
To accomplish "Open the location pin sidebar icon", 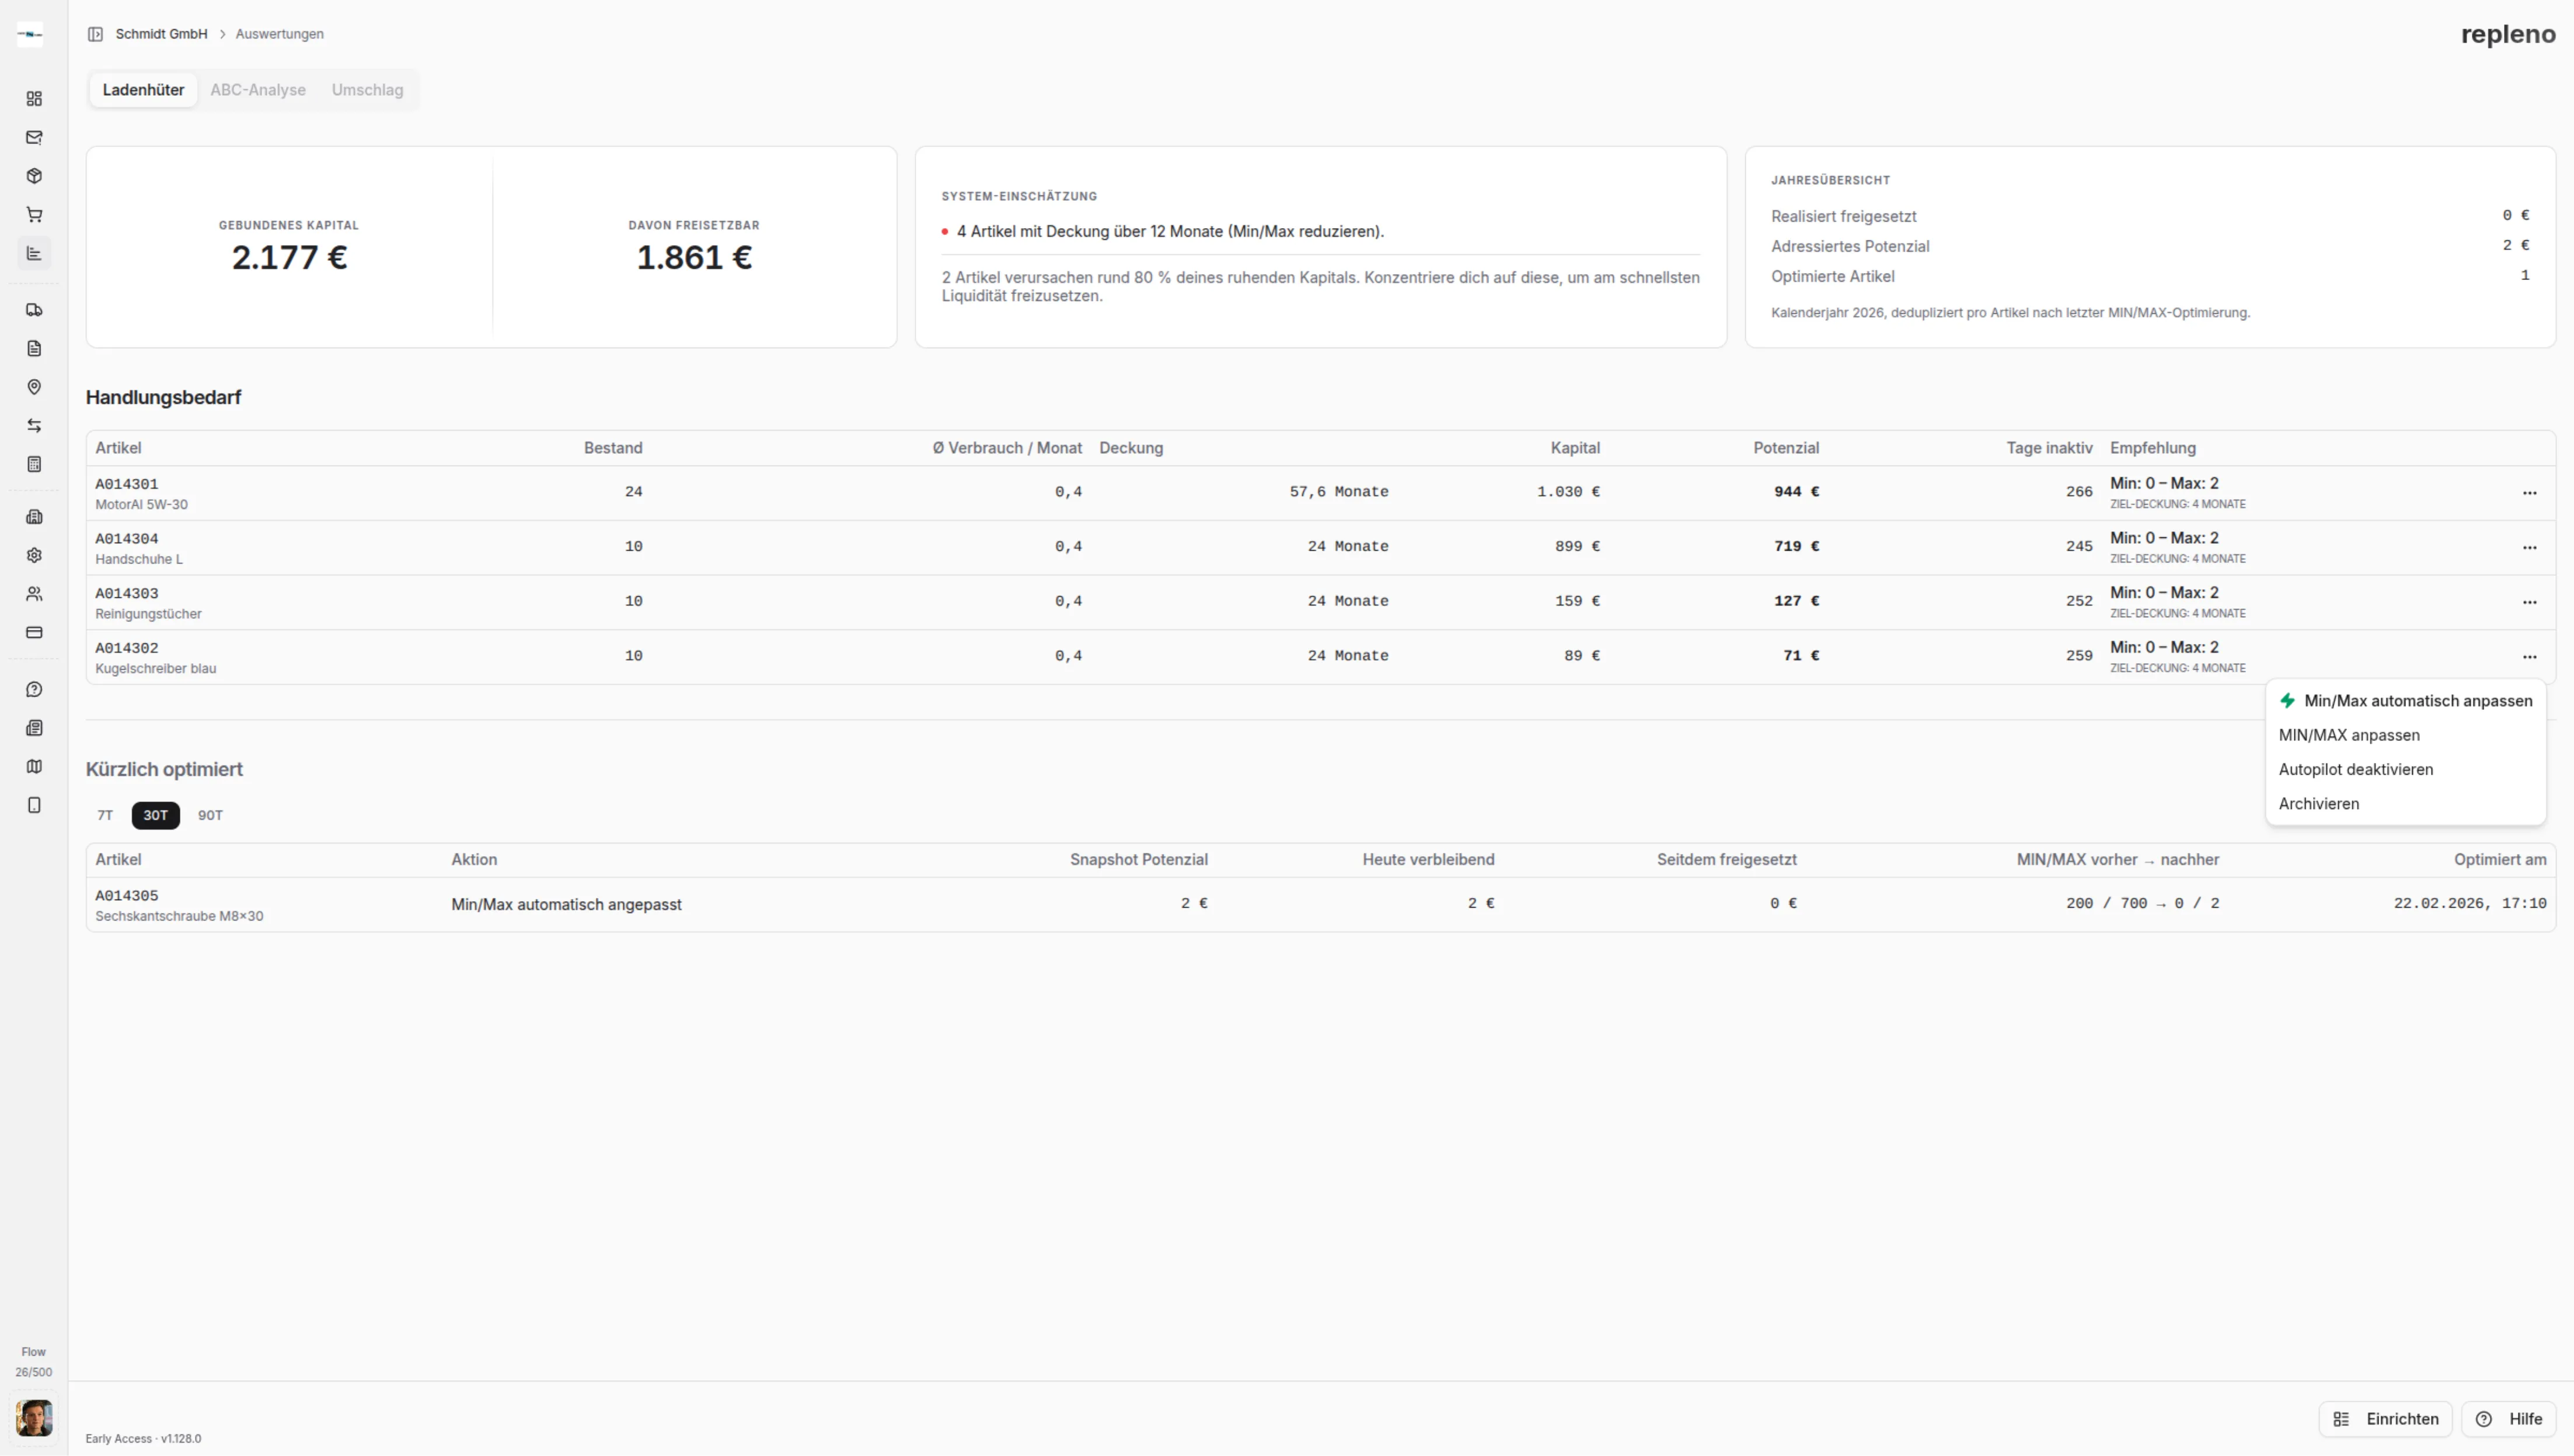I will pos(34,387).
